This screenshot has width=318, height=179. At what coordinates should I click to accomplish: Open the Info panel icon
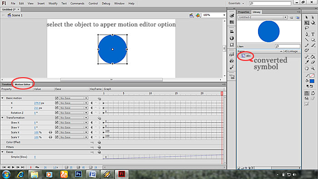click(x=232, y=38)
